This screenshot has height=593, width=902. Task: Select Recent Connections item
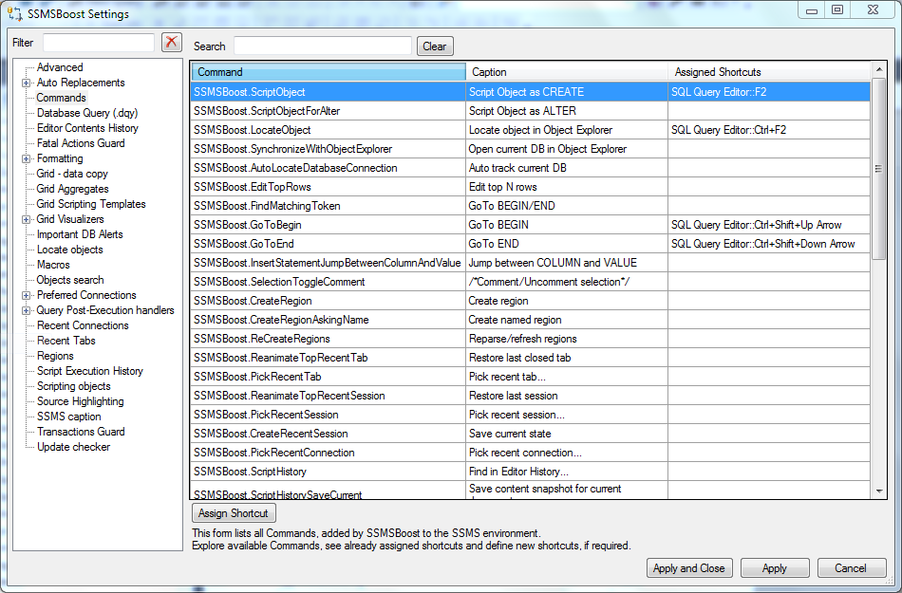click(83, 325)
